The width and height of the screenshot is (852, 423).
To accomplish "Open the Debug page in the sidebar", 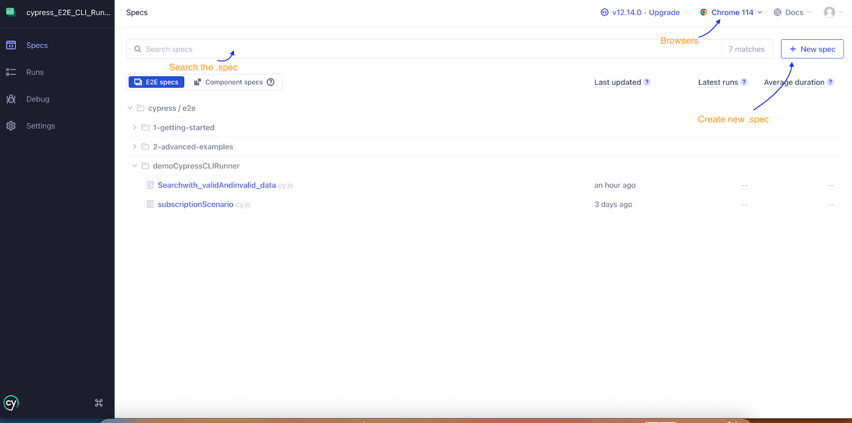I will (37, 99).
